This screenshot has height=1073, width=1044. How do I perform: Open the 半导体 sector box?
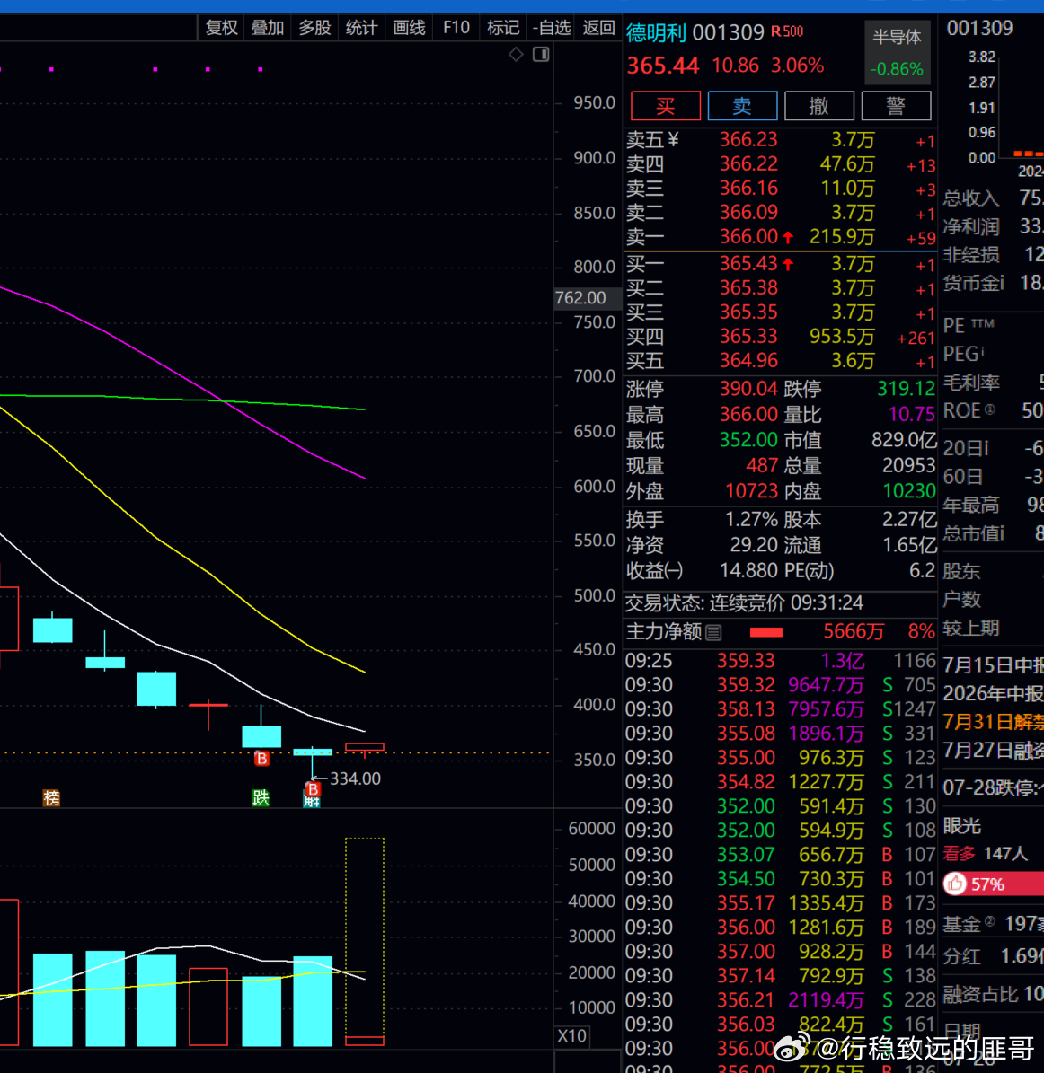897,51
